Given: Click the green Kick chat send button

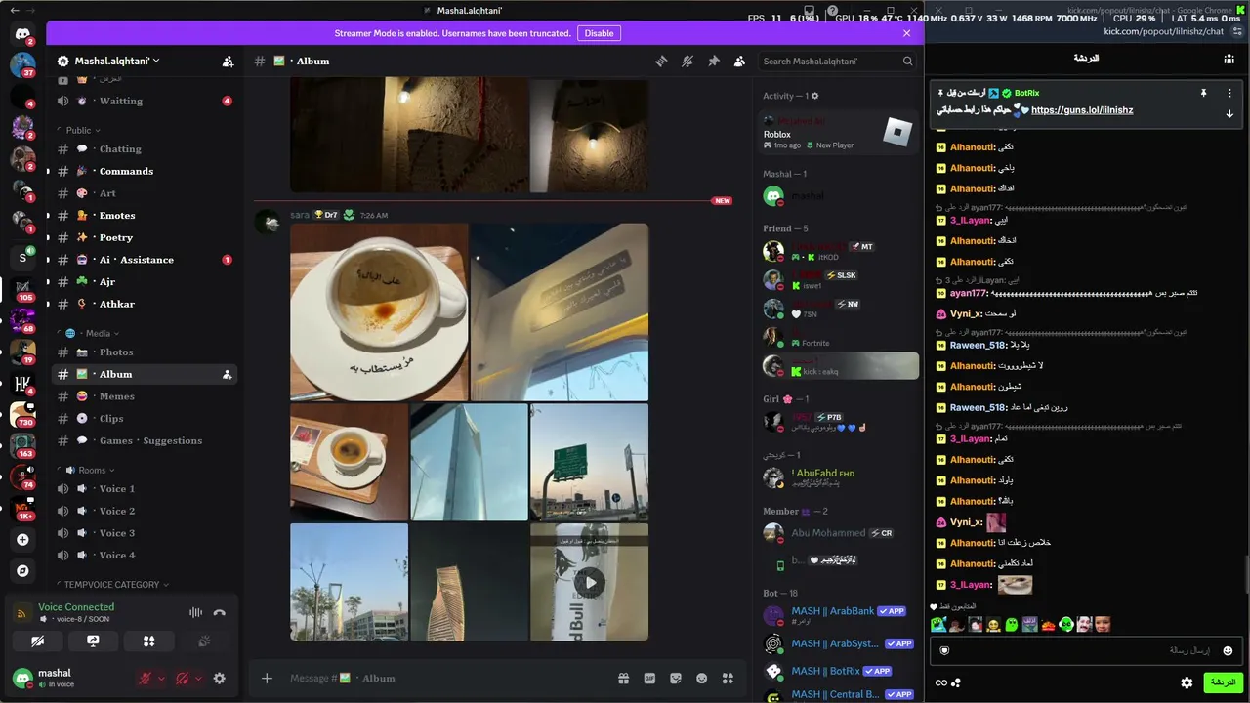Looking at the screenshot, I should (x=1222, y=682).
